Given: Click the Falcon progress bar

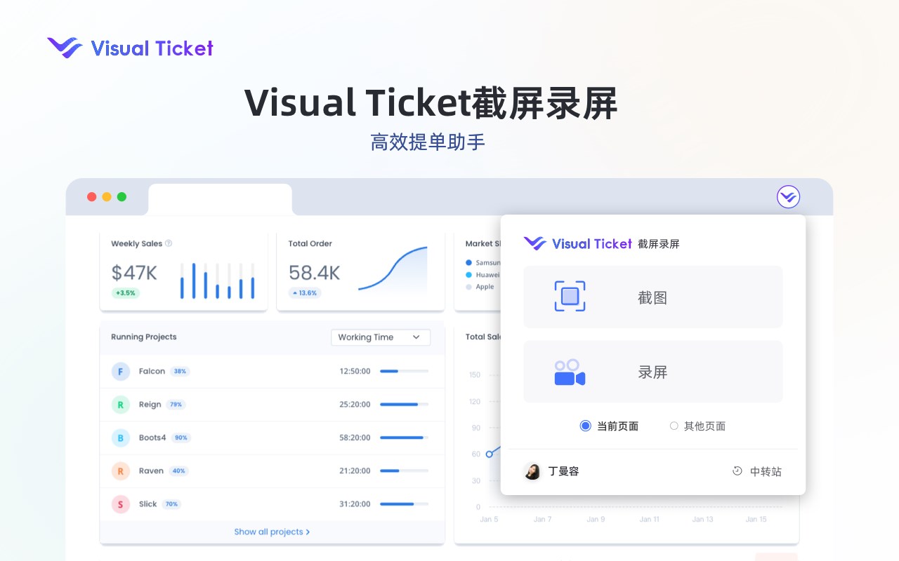Looking at the screenshot, I should click(404, 371).
